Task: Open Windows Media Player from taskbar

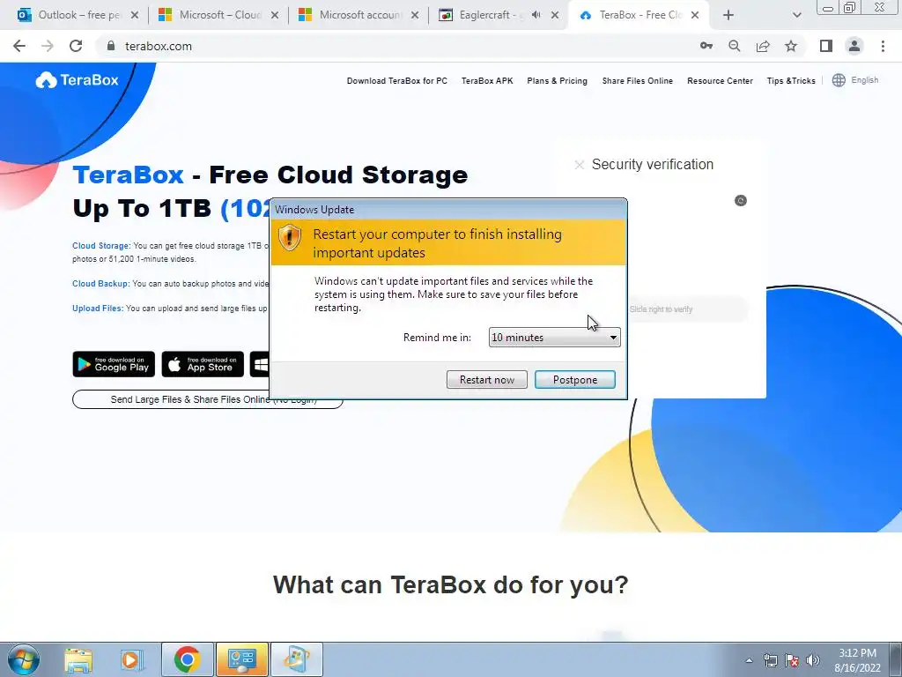Action: [132, 659]
